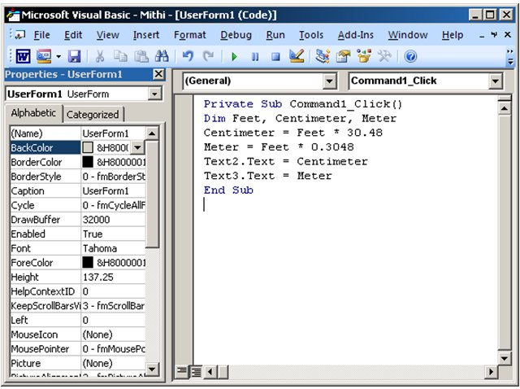The height and width of the screenshot is (389, 520).
Task: Expand the (General) object dropdown
Action: tap(329, 81)
